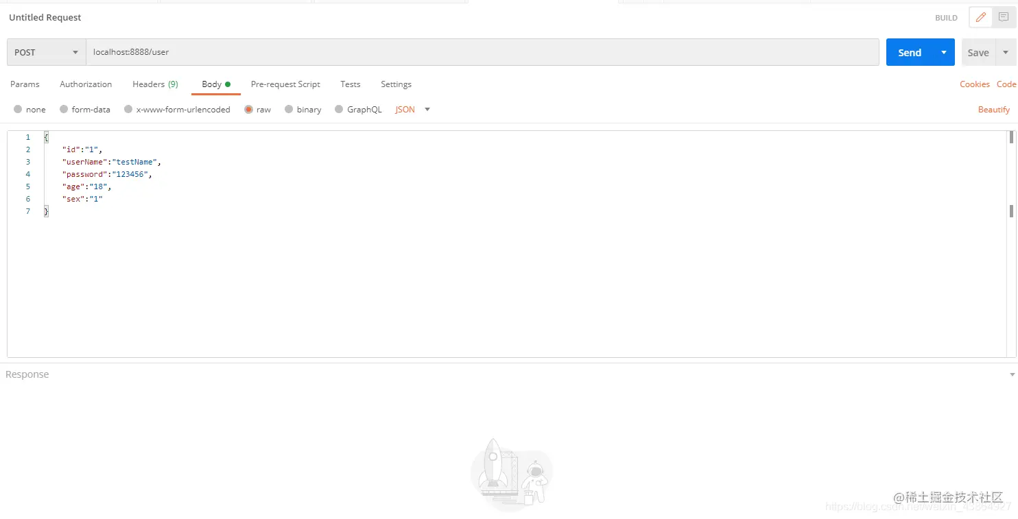The height and width of the screenshot is (519, 1018).
Task: Click the Response section label
Action: 27,374
